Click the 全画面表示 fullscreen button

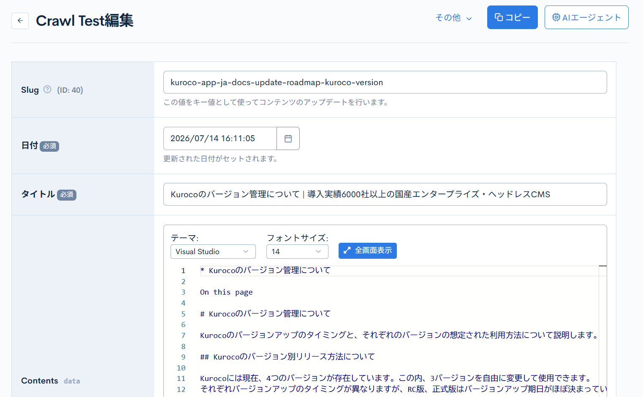[x=367, y=251]
